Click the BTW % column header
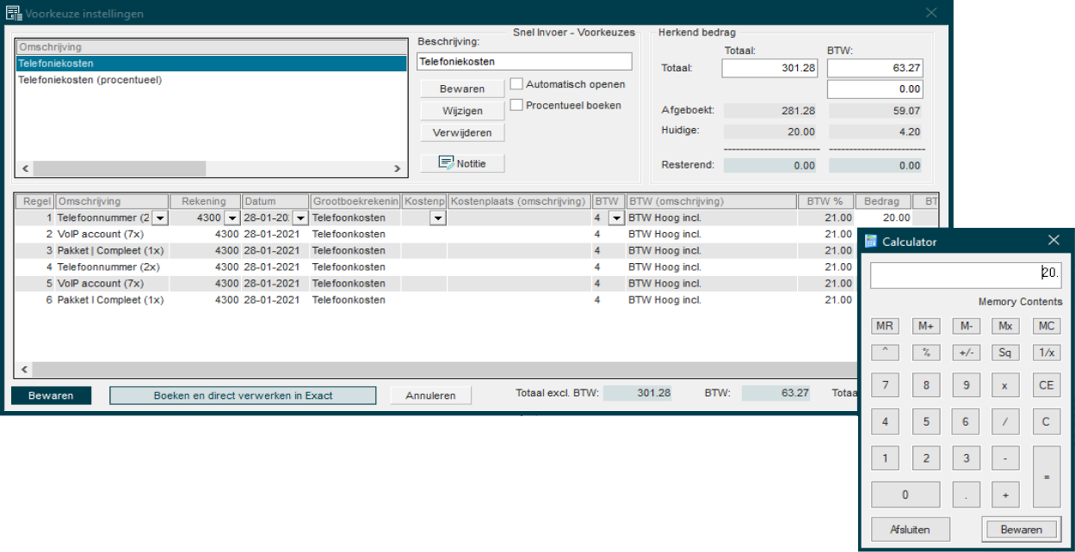Screen dimensions: 1075x552 click(825, 201)
